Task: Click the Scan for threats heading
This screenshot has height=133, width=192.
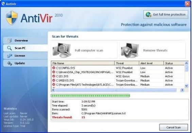Action: pyautogui.click(x=65, y=36)
